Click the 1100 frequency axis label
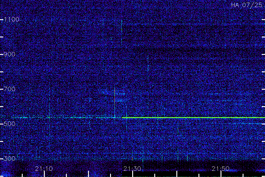The height and width of the screenshot is (177, 265). 11,19
